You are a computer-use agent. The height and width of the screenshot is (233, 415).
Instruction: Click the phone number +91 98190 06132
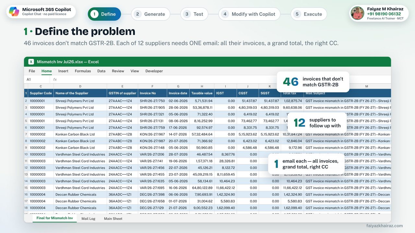click(x=384, y=14)
